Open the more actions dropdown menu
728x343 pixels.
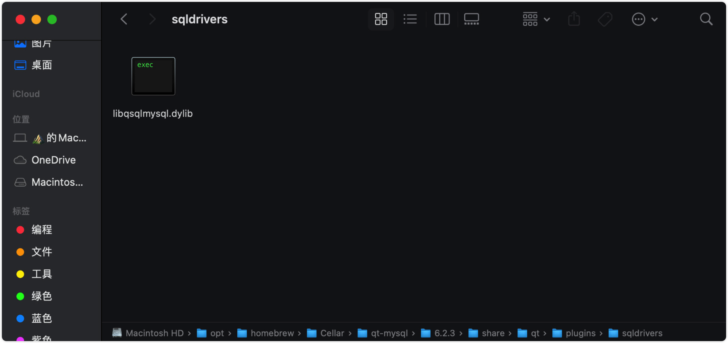tap(644, 19)
